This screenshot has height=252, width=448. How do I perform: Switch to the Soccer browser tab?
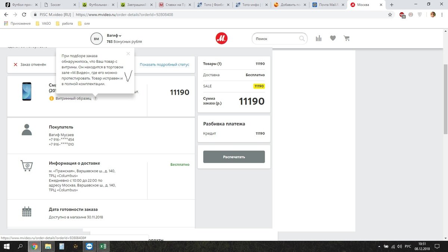pos(59,5)
